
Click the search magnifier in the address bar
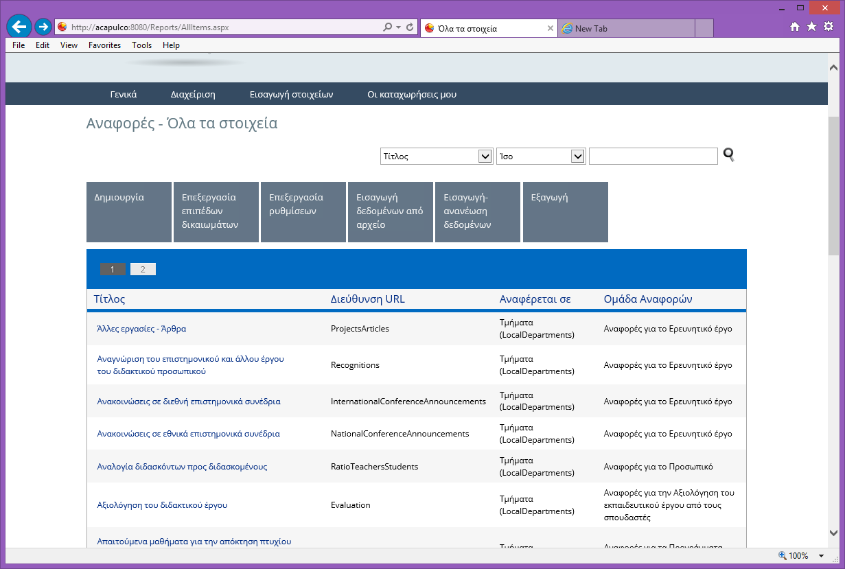click(388, 27)
